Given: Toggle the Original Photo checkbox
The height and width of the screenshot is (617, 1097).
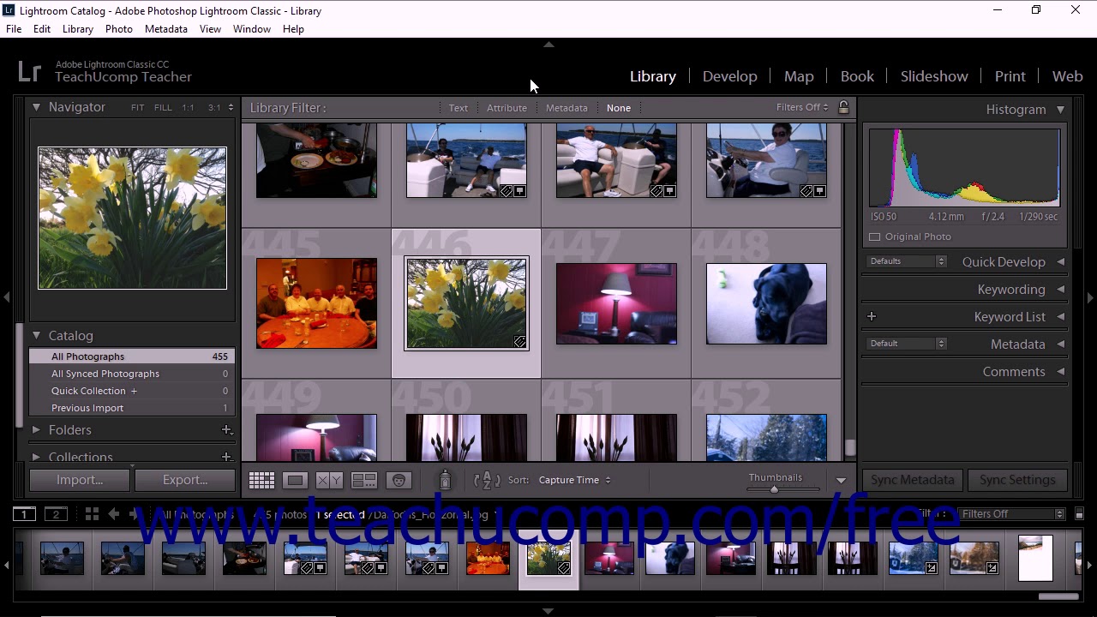Looking at the screenshot, I should click(x=875, y=237).
